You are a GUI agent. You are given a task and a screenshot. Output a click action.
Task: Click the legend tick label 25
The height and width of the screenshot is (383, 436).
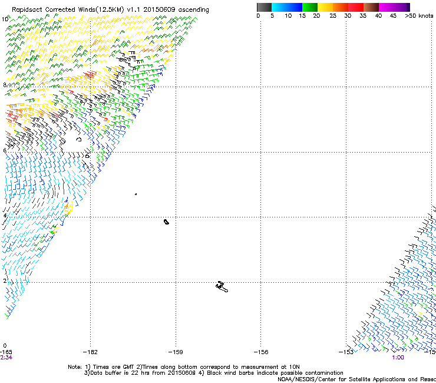333,16
